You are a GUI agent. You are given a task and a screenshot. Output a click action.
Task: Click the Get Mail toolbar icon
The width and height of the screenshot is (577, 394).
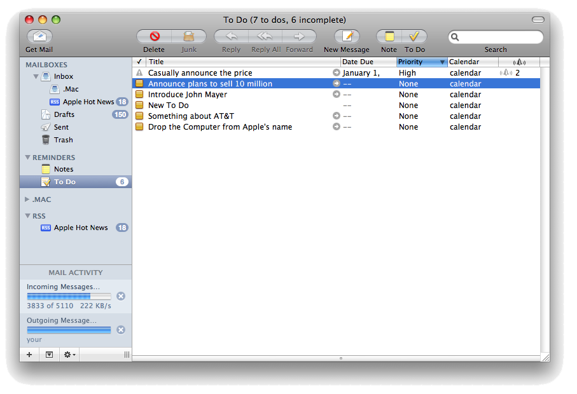coord(39,36)
